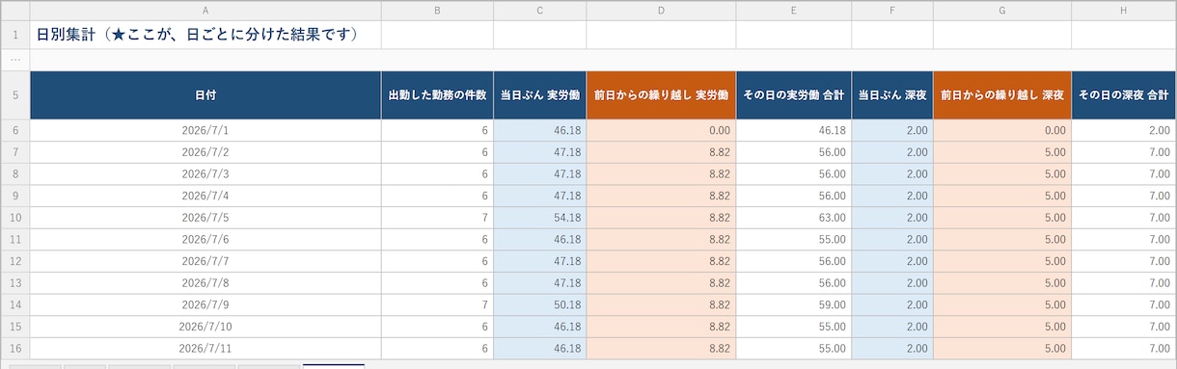Select row 16 header
The width and height of the screenshot is (1177, 369).
(14, 349)
